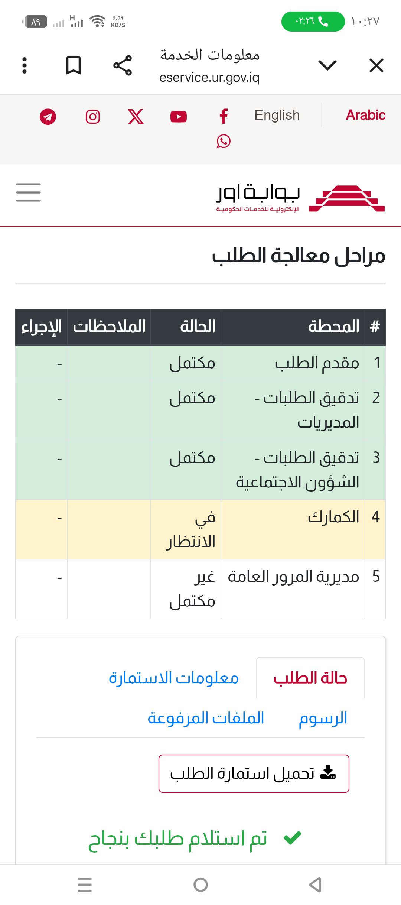Tap the X (Twitter) icon

click(136, 117)
